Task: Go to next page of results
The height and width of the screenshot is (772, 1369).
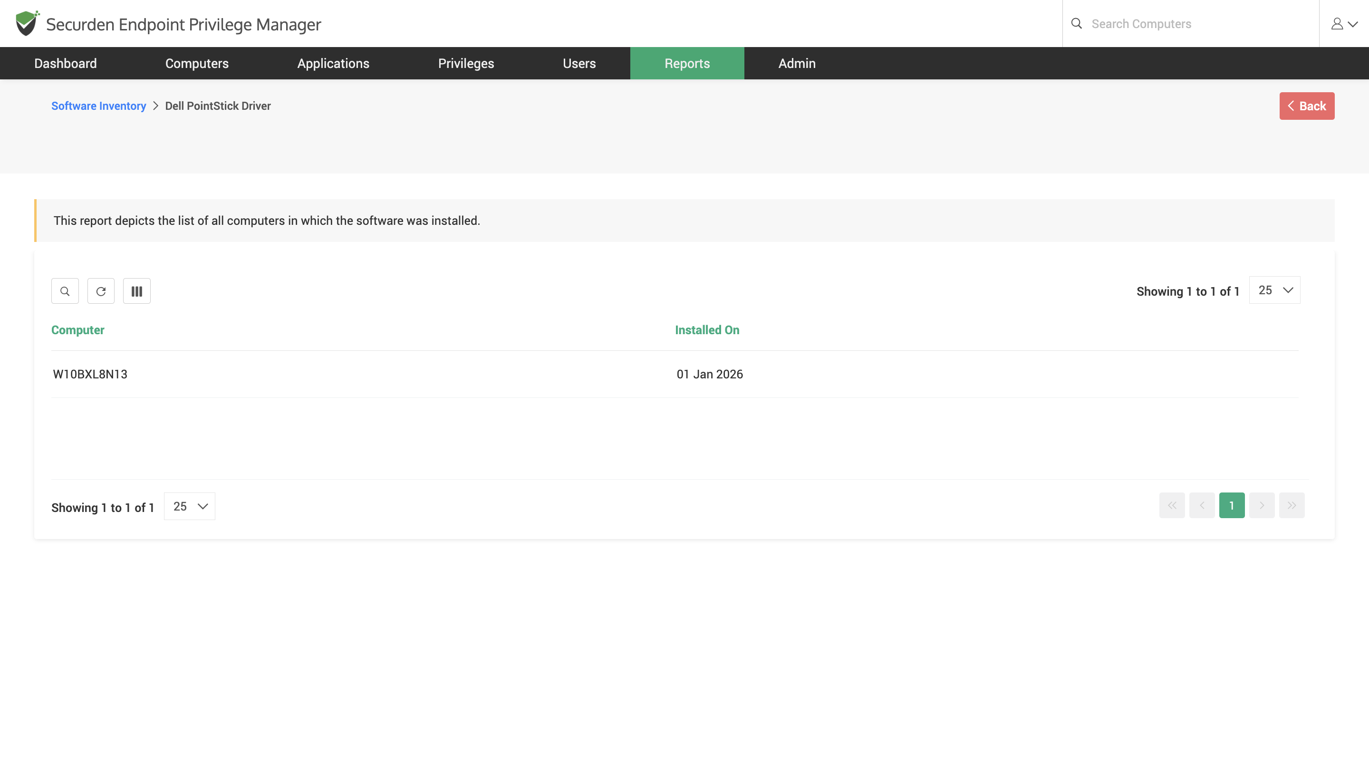Action: coord(1262,505)
